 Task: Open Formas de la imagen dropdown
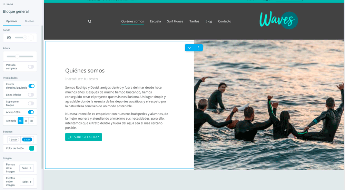(27, 168)
